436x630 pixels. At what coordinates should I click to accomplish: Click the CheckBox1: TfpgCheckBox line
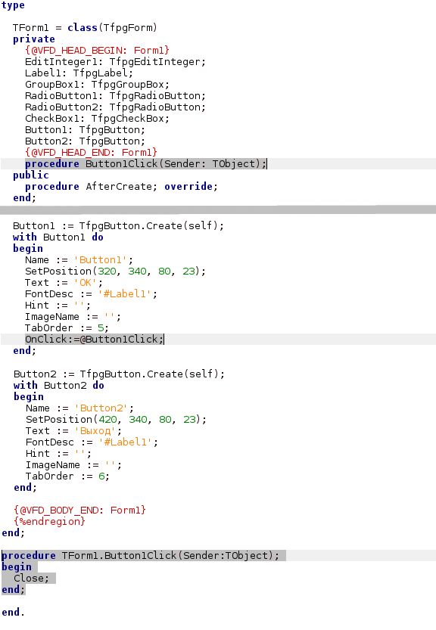tap(98, 118)
